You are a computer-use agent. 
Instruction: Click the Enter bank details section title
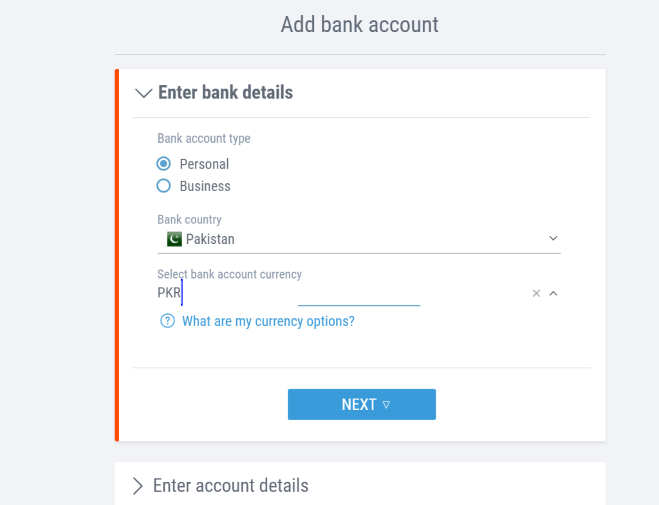tap(225, 93)
